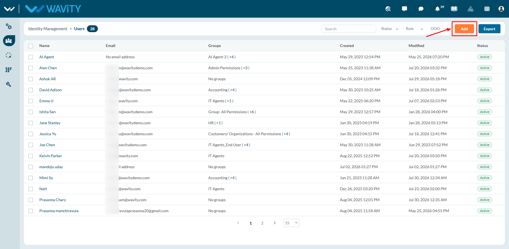Sort by the Groups column header
Image resolution: width=509 pixels, height=249 pixels.
coord(214,46)
